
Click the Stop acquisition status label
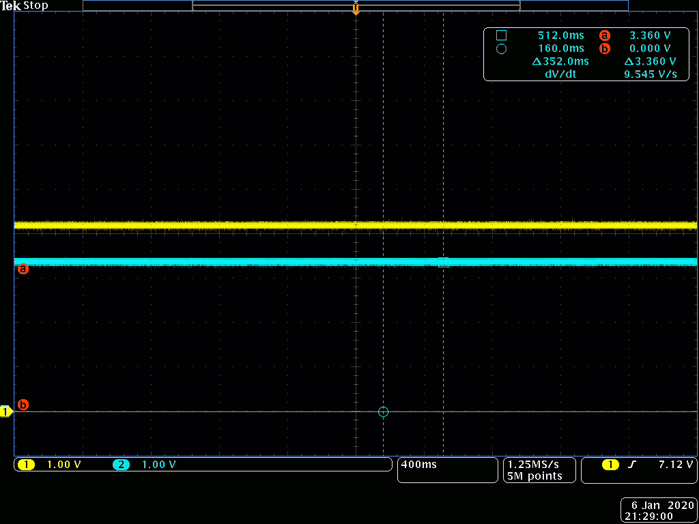point(36,5)
